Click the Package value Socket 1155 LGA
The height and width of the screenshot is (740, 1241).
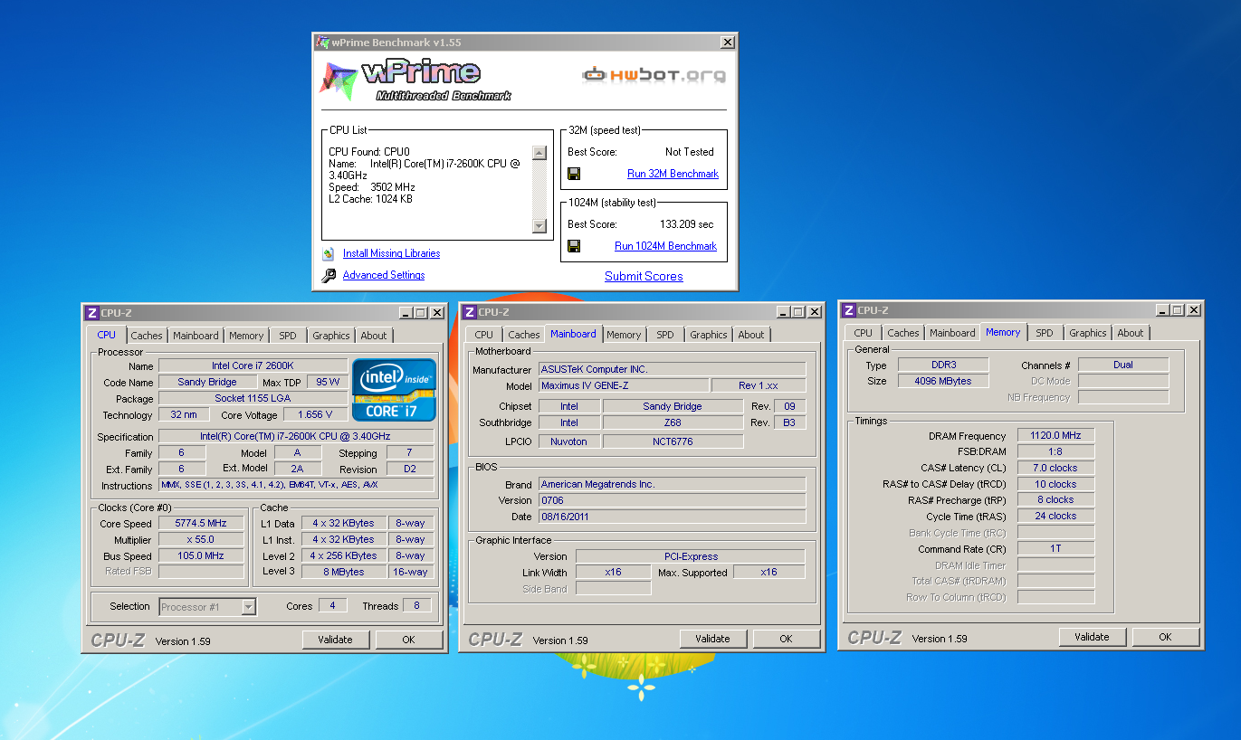253,398
